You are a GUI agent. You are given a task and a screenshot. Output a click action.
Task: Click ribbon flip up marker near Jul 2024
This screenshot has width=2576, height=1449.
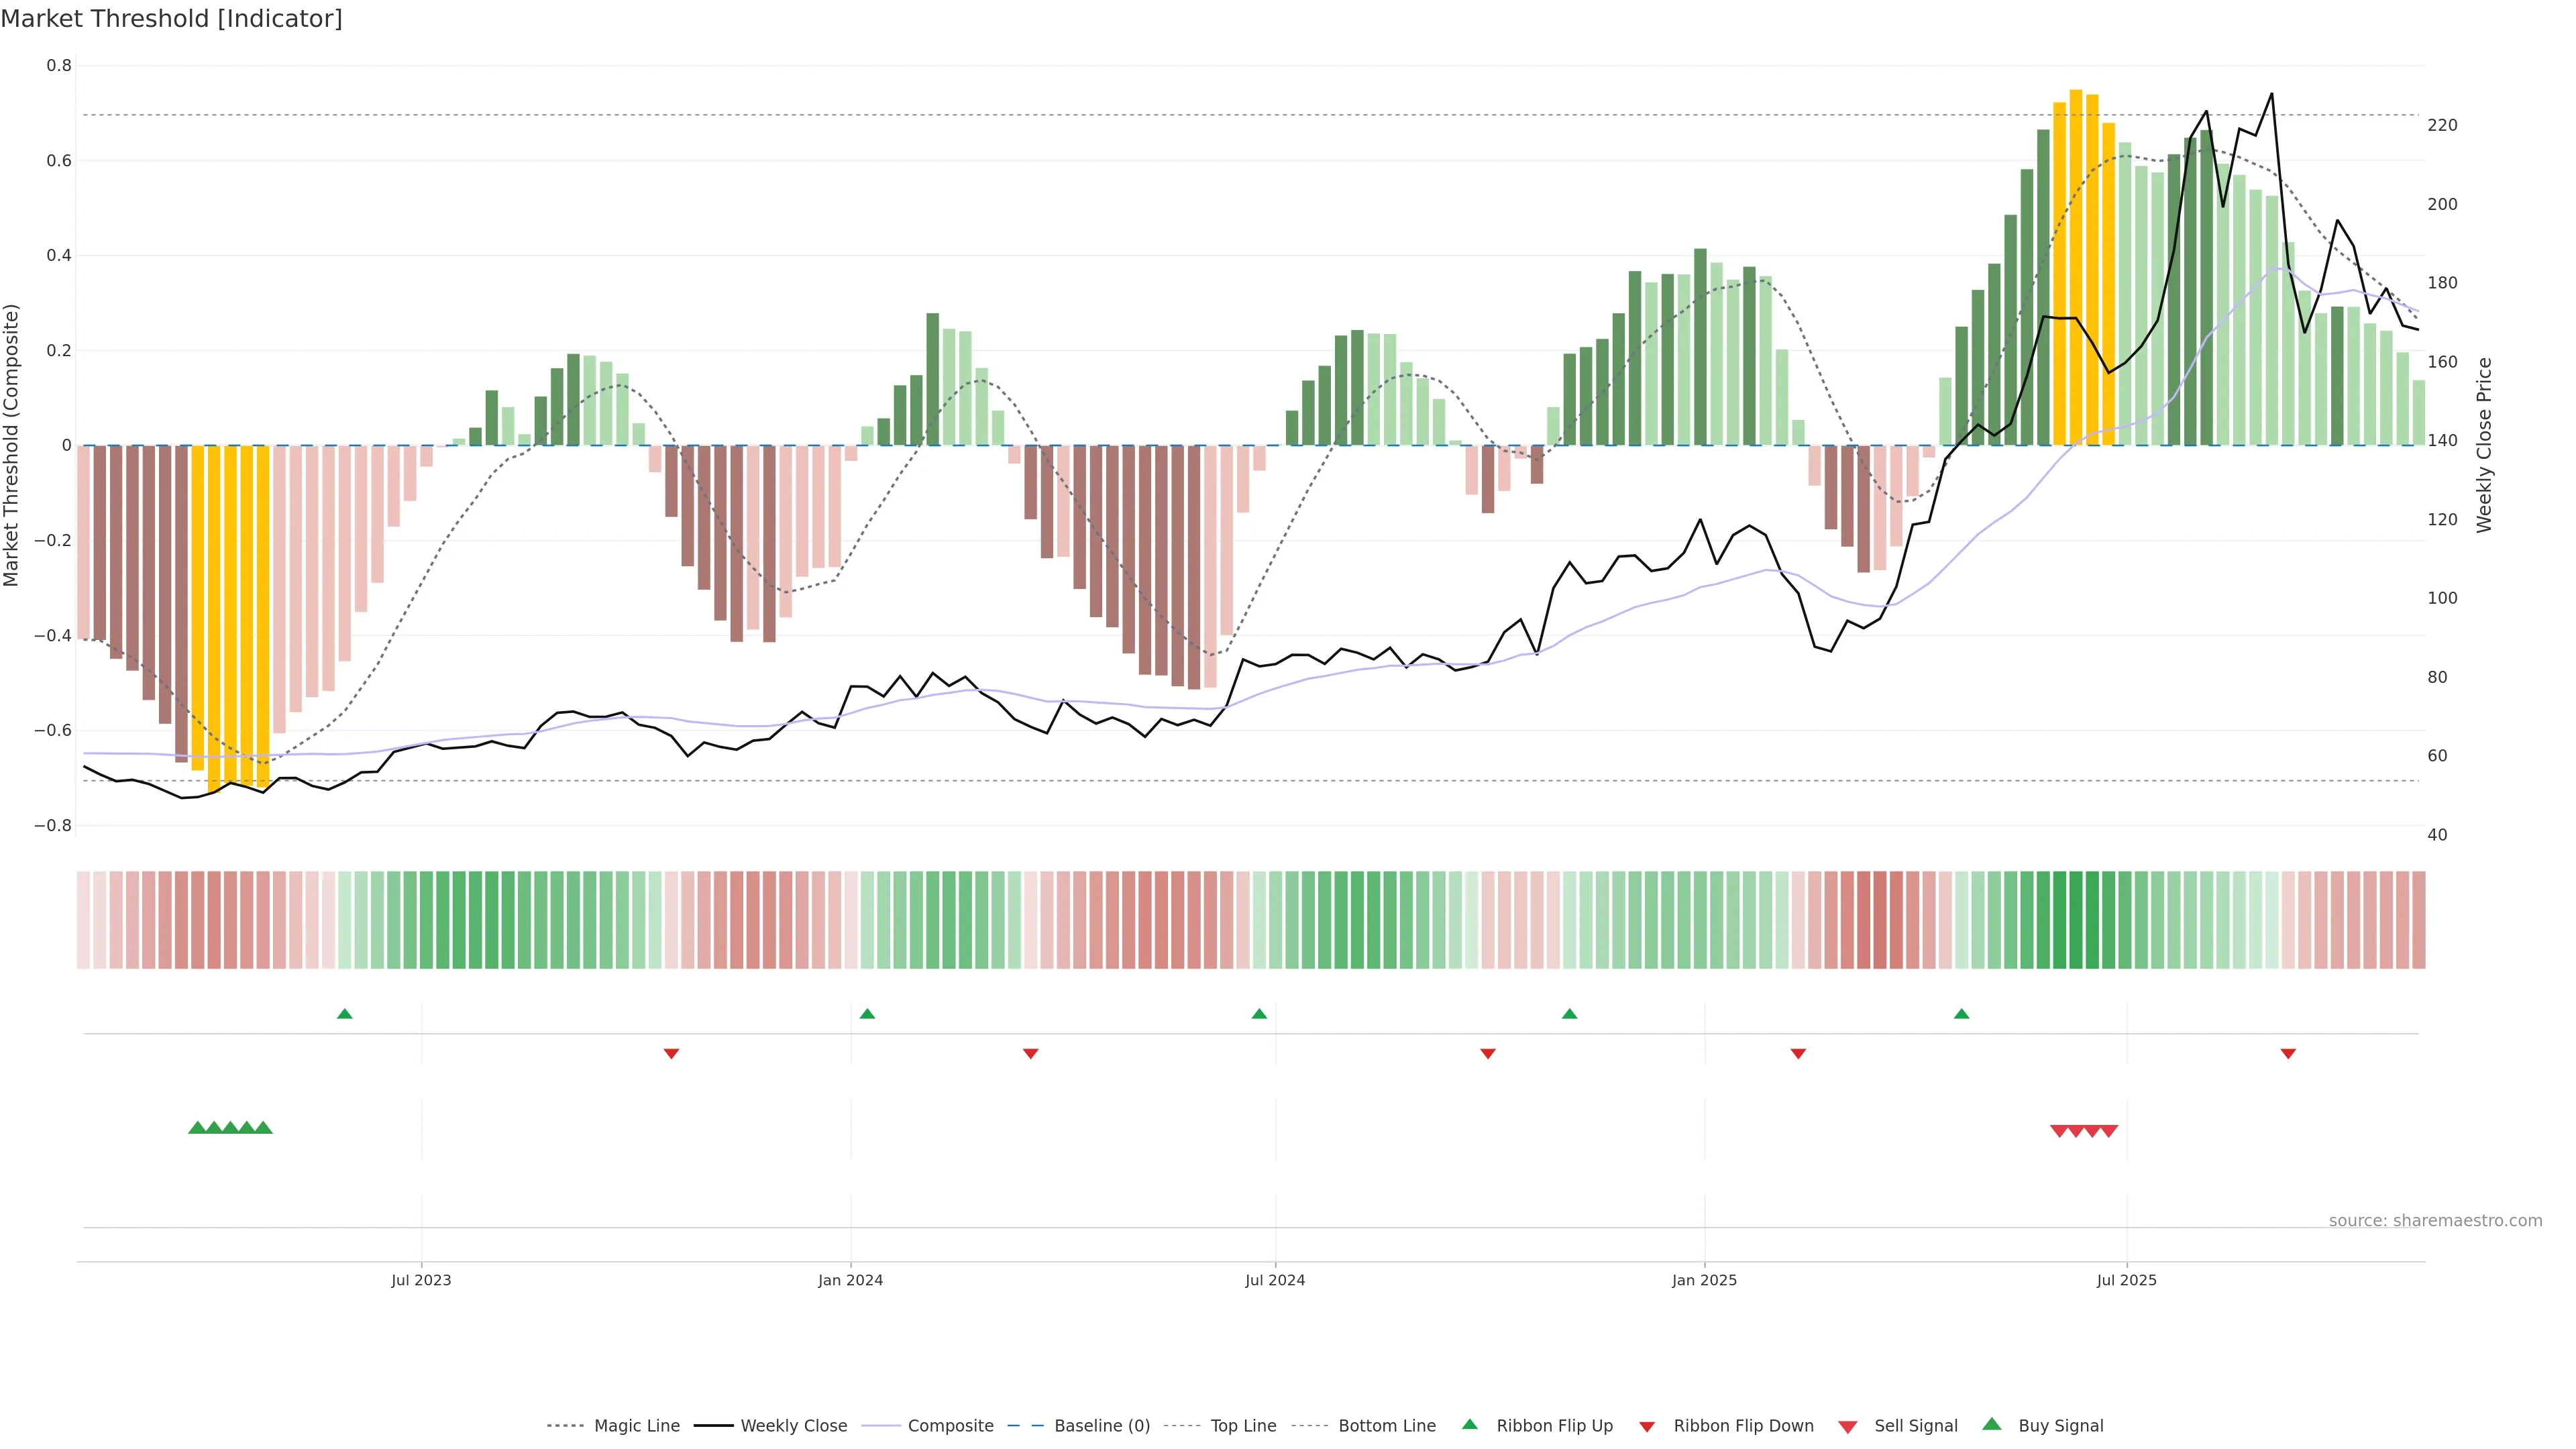(x=1259, y=1014)
